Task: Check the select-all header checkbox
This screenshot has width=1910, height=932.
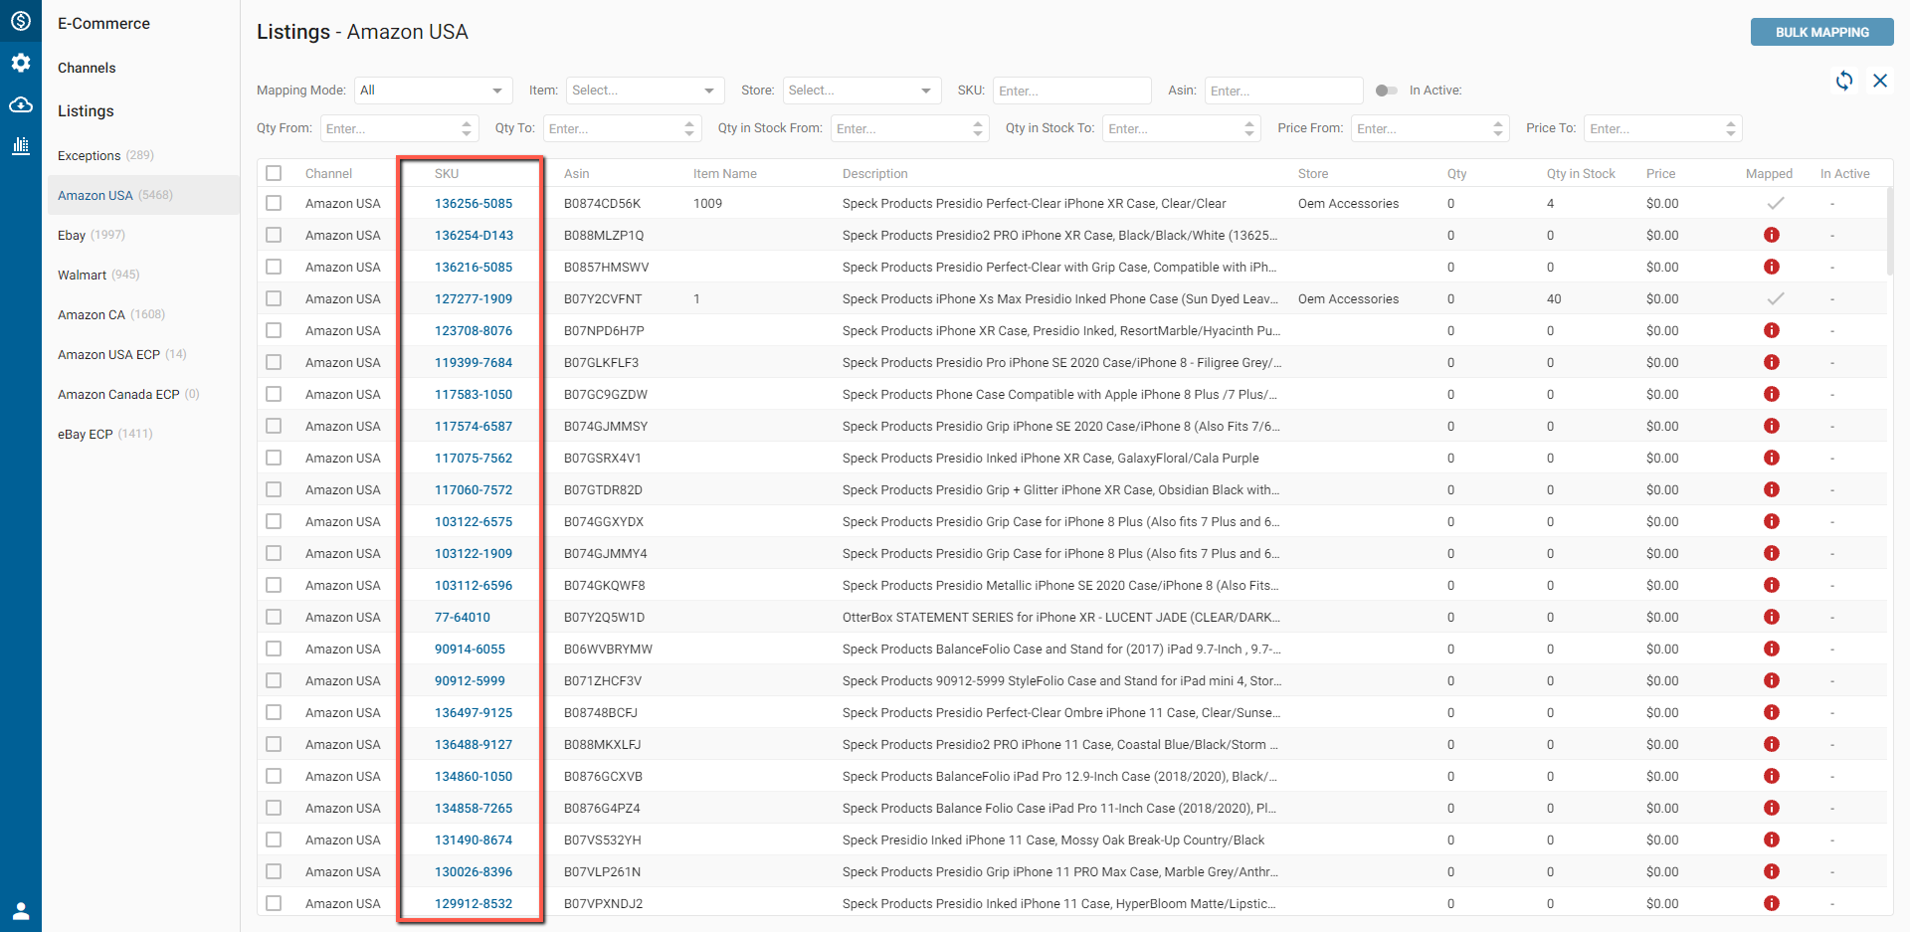Action: coord(274,173)
